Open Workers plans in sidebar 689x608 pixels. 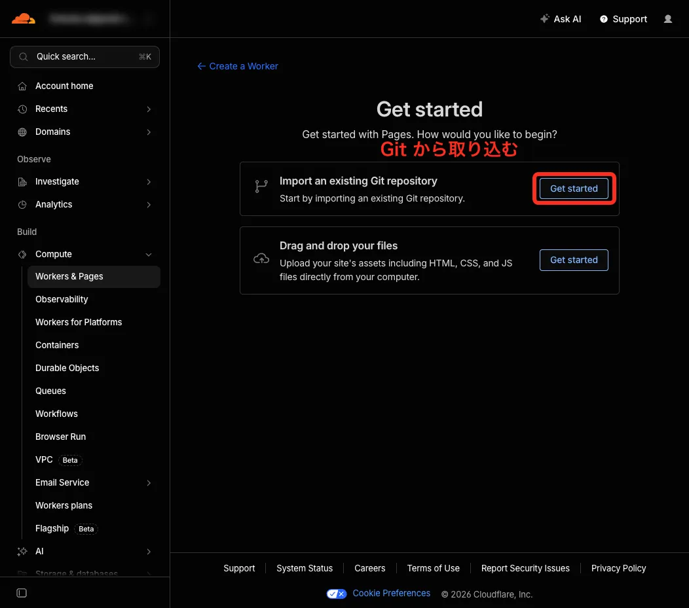tap(64, 505)
